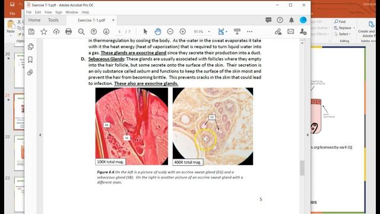Select slide 20 thumbnail in PowerPoint
The height and width of the screenshot is (214, 380).
[x=19, y=70]
